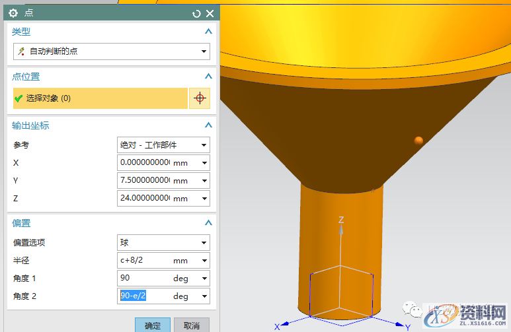The height and width of the screenshot is (332, 511).
Task: Open the Point dialog settings gear
Action: [x=13, y=13]
